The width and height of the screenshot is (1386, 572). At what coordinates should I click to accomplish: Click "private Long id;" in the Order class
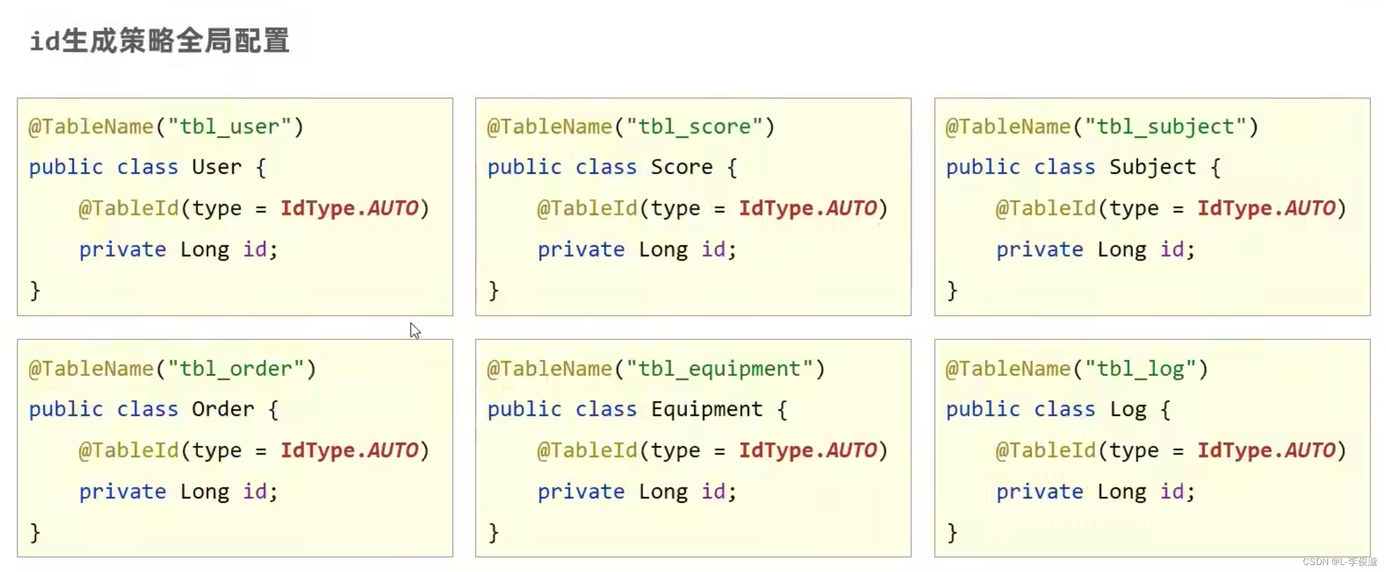point(179,492)
